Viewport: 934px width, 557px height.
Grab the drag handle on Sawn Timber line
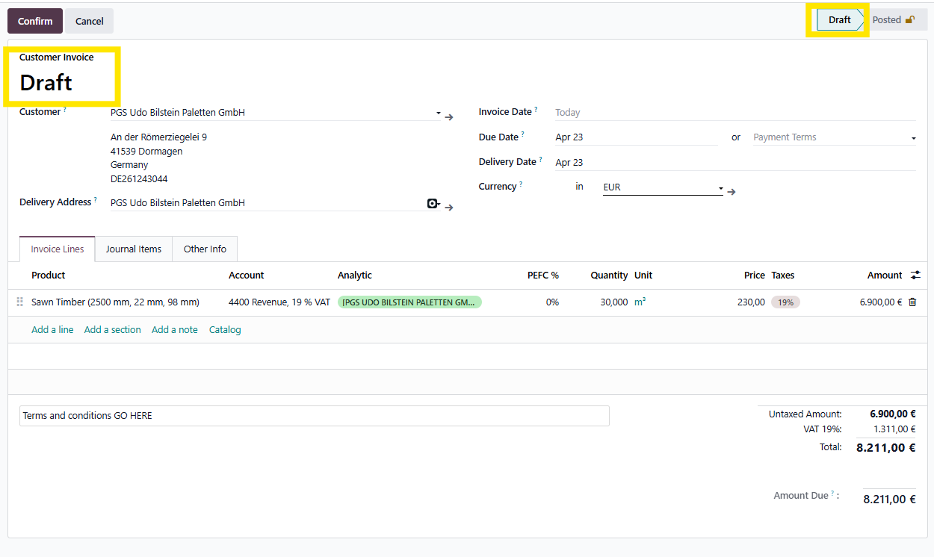(20, 302)
